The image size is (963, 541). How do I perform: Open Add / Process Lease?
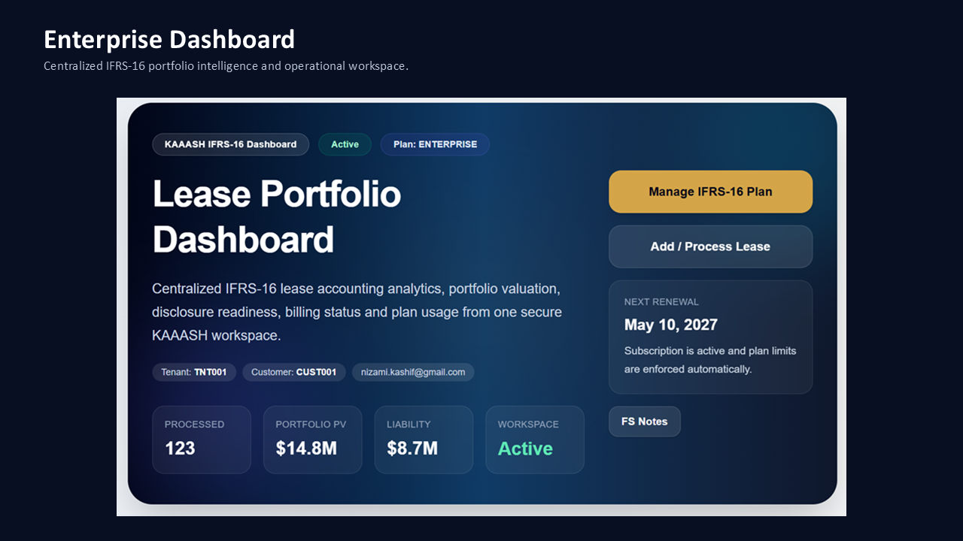(710, 246)
